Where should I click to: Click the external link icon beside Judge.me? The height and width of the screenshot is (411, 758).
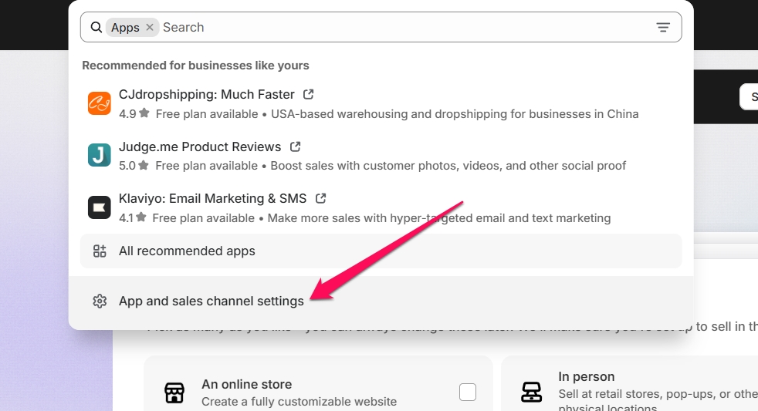tap(296, 146)
